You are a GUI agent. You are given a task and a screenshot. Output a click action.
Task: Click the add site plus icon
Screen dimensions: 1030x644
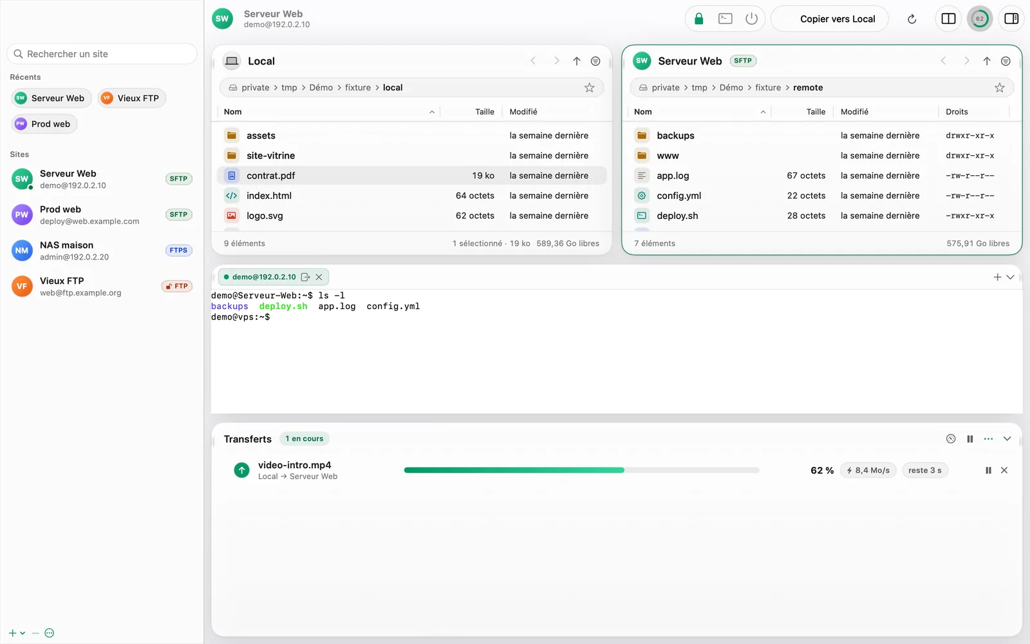(x=12, y=633)
